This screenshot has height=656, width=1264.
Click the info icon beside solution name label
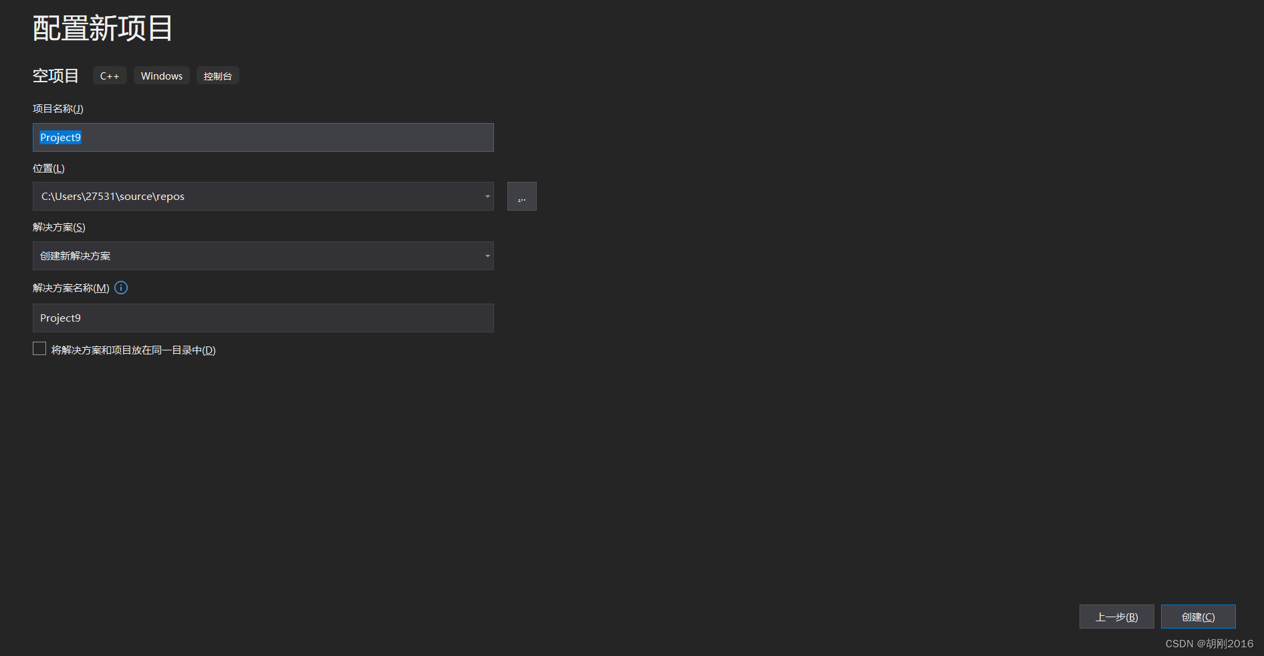[121, 288]
